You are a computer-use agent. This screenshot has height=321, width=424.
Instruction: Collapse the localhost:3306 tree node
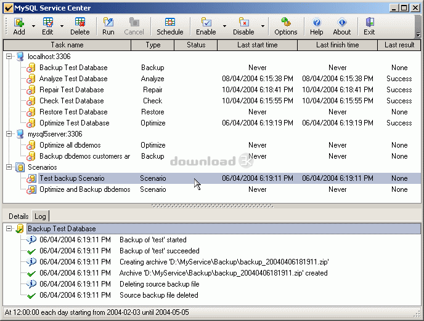click(x=9, y=57)
